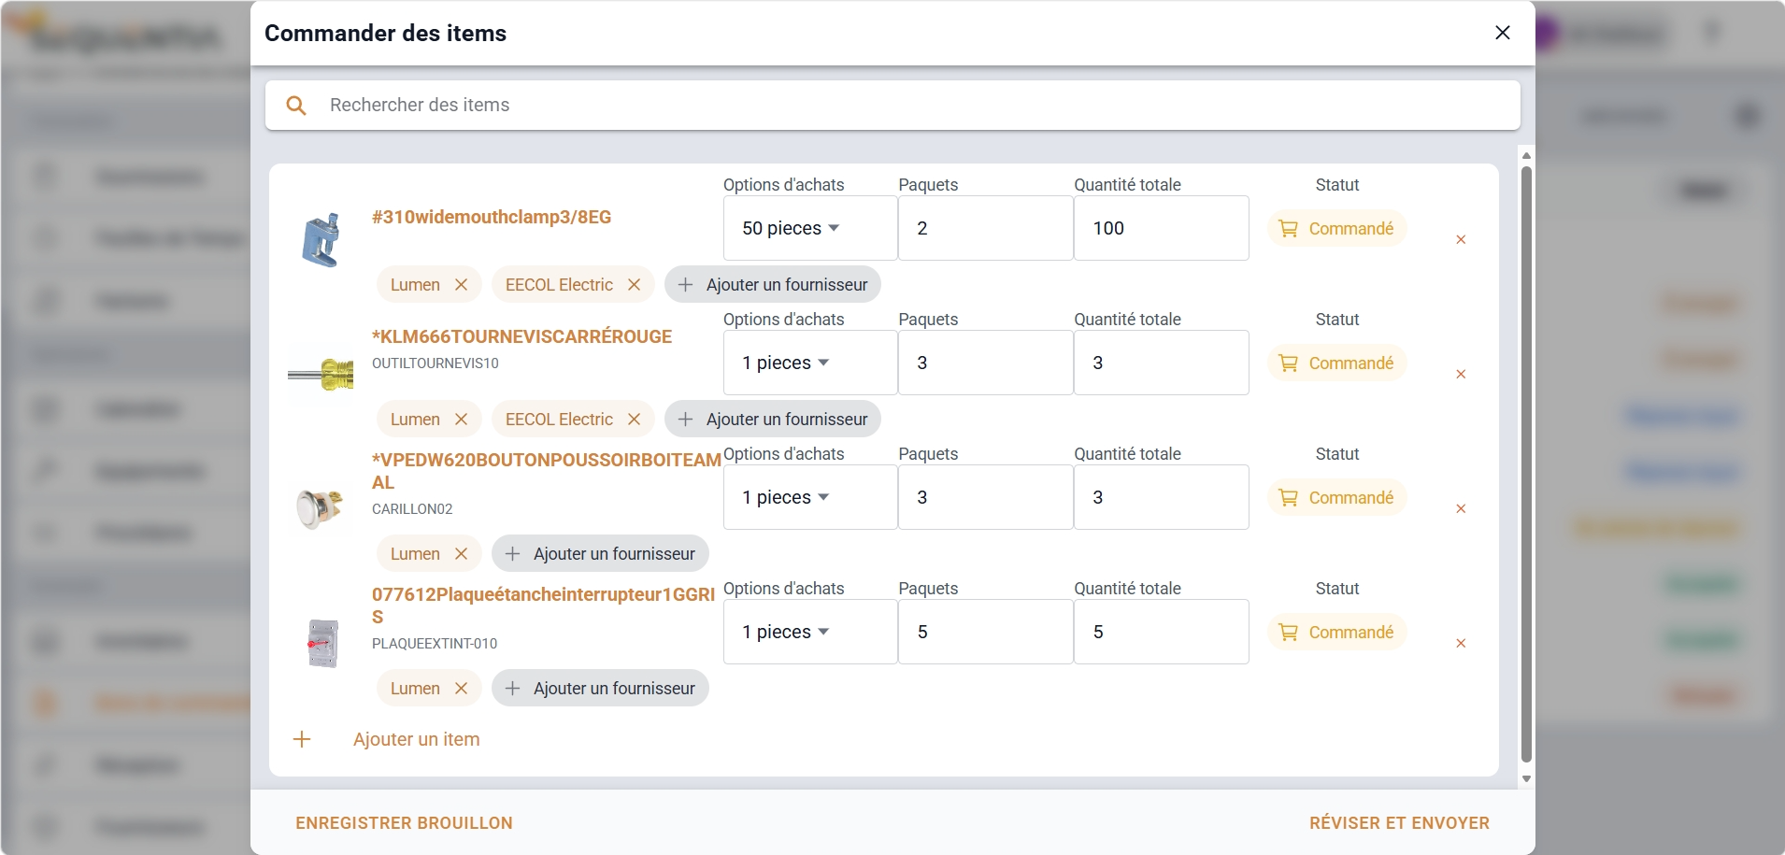Remove Lumen supplier from 077612Plaque

point(461,689)
